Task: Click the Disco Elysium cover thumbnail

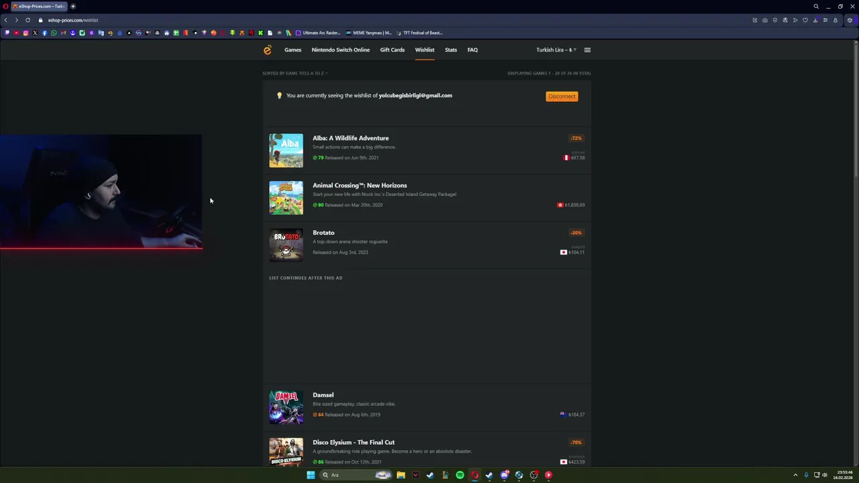Action: coord(286,452)
